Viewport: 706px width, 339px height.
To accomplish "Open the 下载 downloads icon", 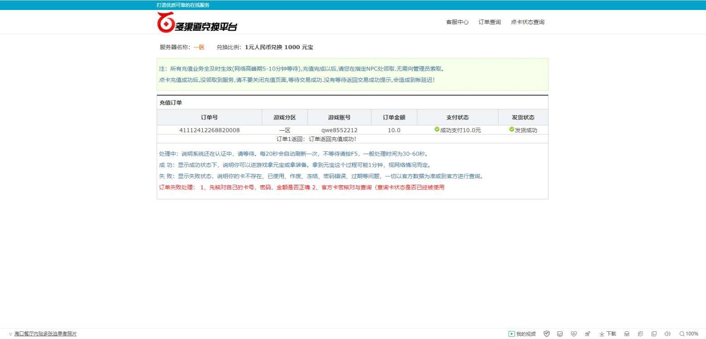I will (607, 334).
